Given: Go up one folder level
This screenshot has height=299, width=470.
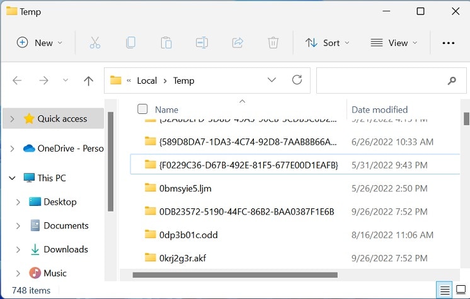Looking at the screenshot, I should [88, 81].
